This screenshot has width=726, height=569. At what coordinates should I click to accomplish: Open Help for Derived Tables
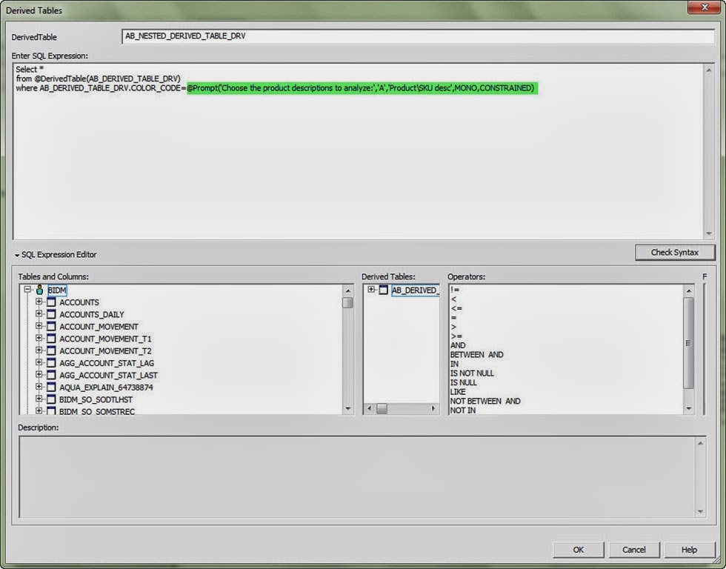coord(690,550)
